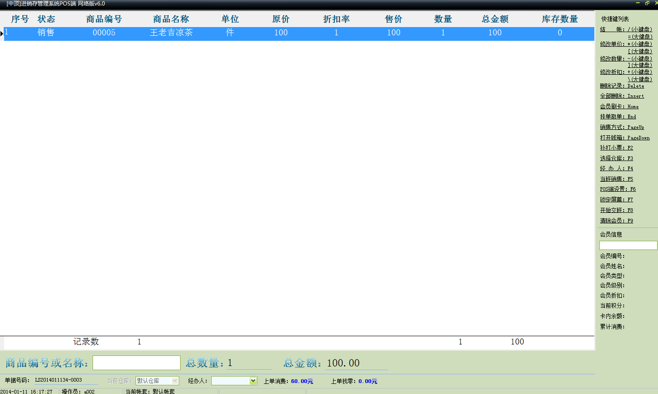Click the 售价 column header
The image size is (658, 394).
click(394, 19)
